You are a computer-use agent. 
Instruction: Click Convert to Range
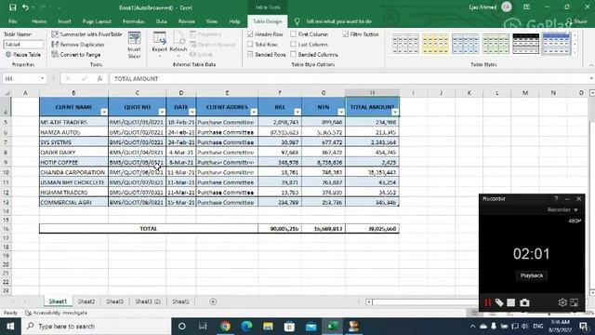[76, 55]
